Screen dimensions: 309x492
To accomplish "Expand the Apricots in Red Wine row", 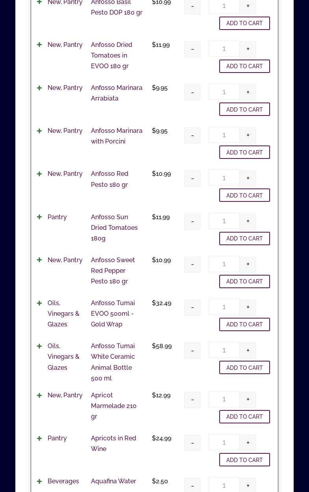I will coord(39,438).
